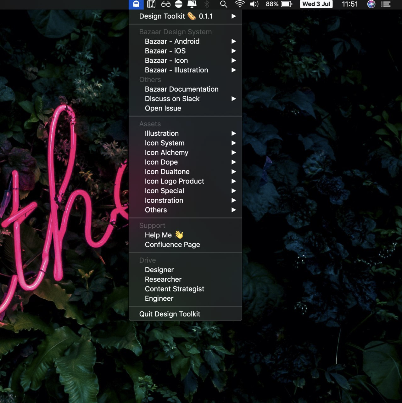
Task: Open the AirPlay display icon
Action: point(192,4)
